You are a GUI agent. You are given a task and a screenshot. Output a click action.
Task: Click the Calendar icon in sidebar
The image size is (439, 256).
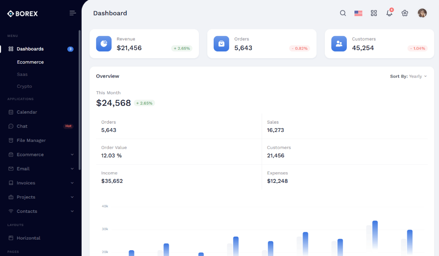tap(11, 112)
